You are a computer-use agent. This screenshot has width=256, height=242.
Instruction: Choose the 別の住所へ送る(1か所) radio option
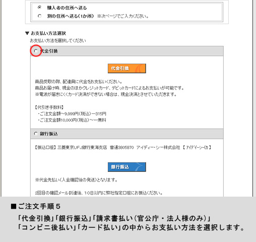click(39, 16)
